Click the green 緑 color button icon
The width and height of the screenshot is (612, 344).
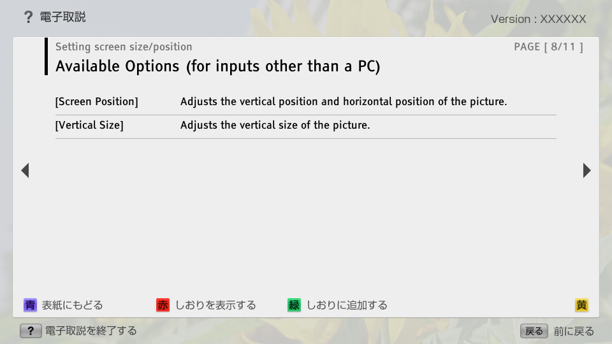(294, 305)
